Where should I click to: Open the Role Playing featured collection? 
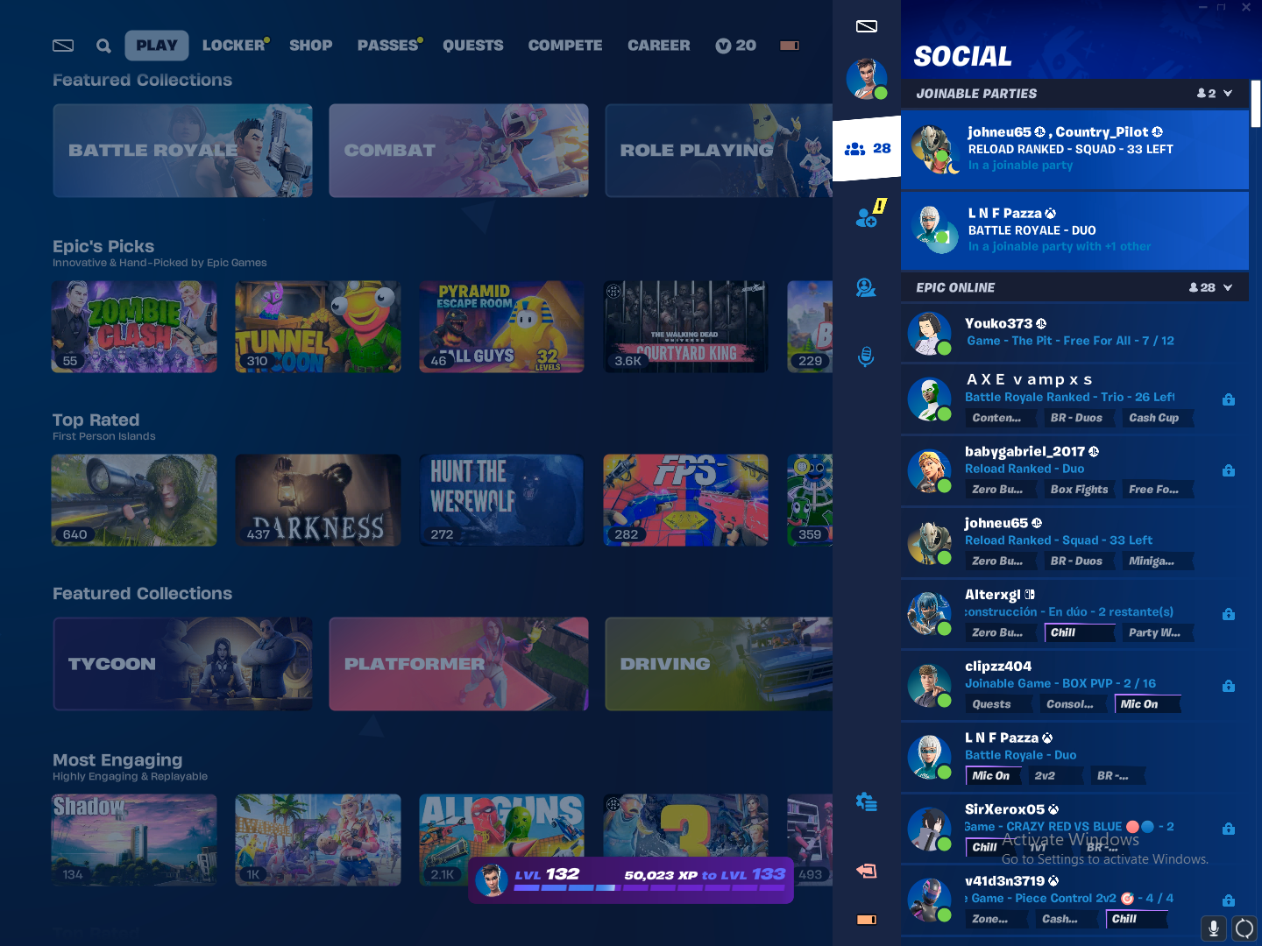(x=719, y=151)
